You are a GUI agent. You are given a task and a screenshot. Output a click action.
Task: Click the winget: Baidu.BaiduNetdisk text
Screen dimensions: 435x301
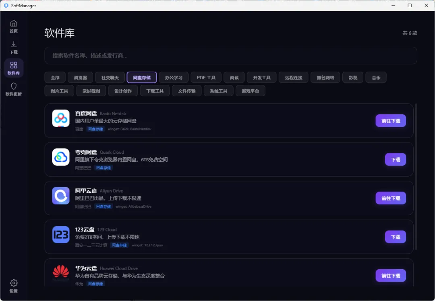[130, 129]
